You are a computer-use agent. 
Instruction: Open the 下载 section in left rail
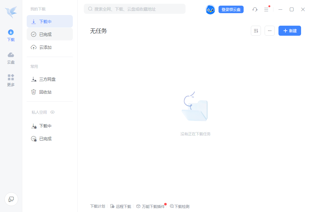11,35
